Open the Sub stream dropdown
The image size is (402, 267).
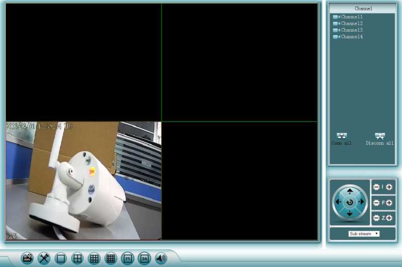coord(364,234)
